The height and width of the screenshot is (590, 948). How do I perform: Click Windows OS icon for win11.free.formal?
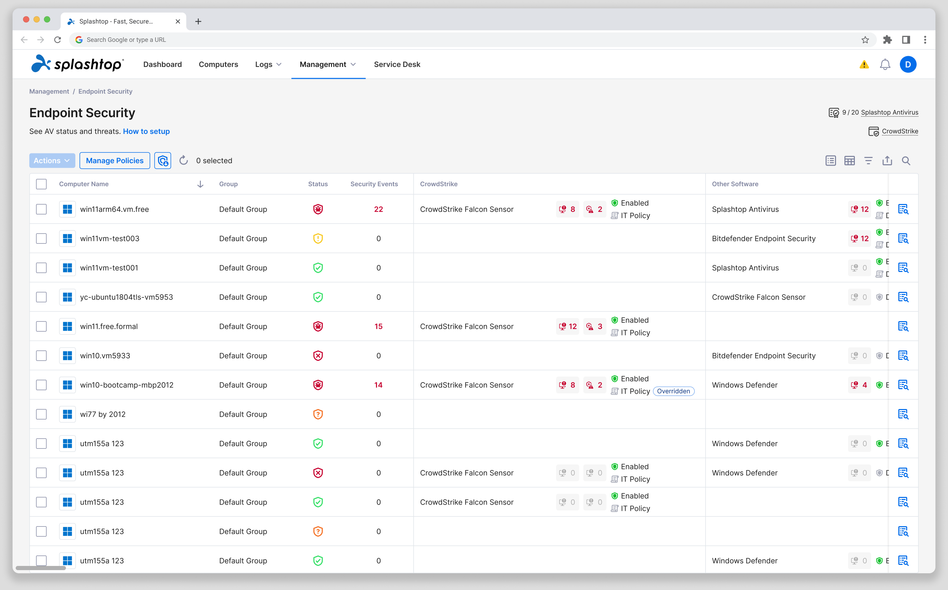(x=68, y=326)
